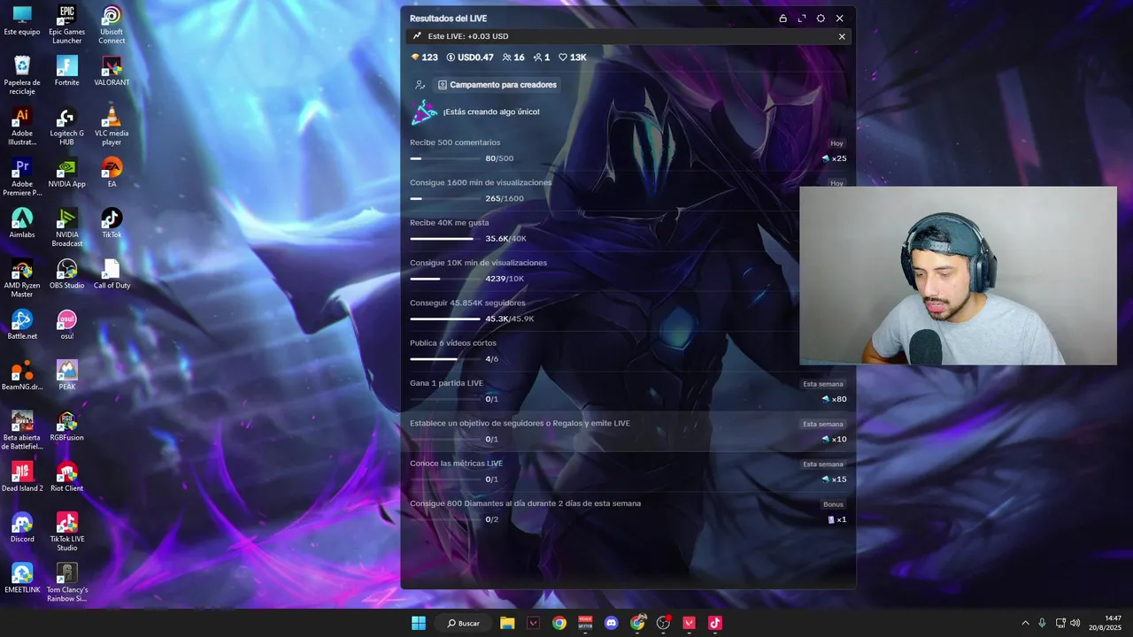1133x637 pixels.
Task: Open the Windows Start menu
Action: pos(419,623)
